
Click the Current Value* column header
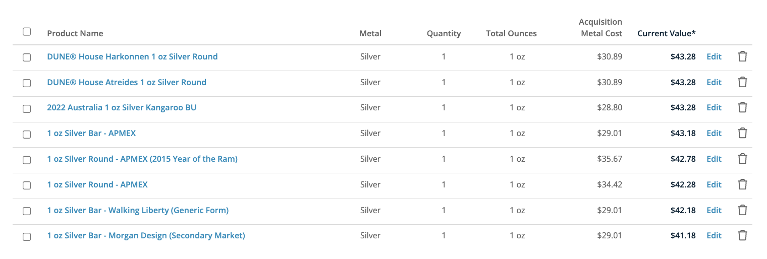pos(667,33)
